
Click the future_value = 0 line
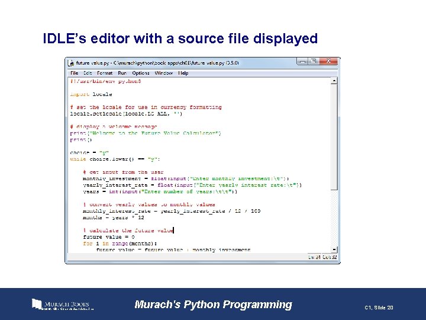pyautogui.click(x=109, y=237)
